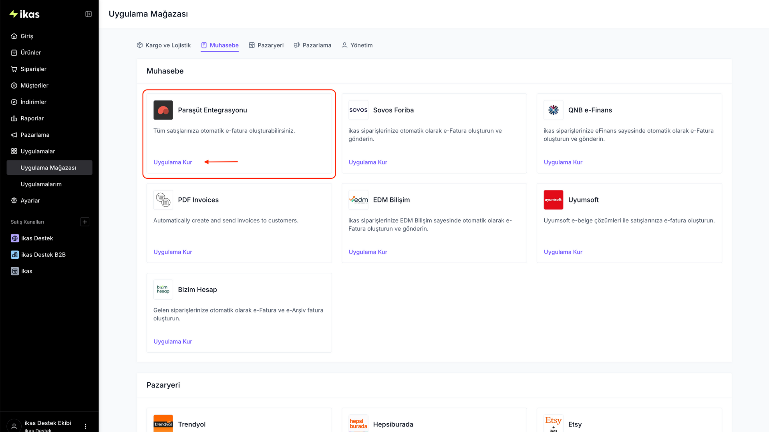Click the Satış Kanalları section label
Screen dimensions: 769x432
pos(27,222)
